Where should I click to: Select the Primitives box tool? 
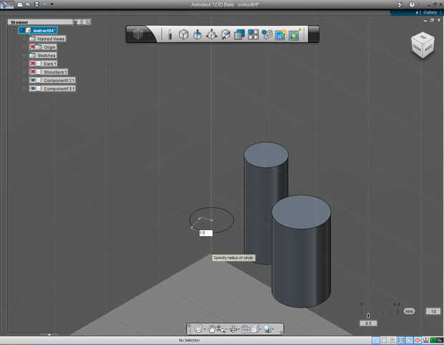(x=183, y=34)
